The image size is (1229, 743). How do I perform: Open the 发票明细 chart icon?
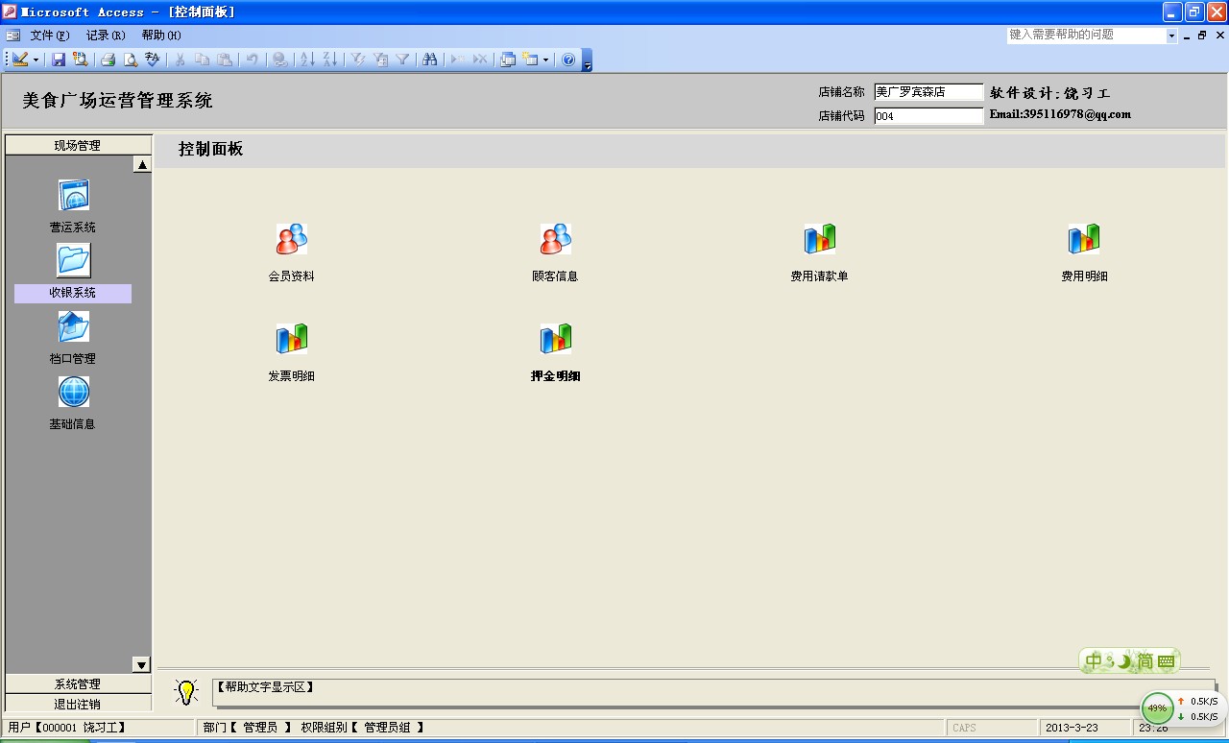[x=292, y=339]
